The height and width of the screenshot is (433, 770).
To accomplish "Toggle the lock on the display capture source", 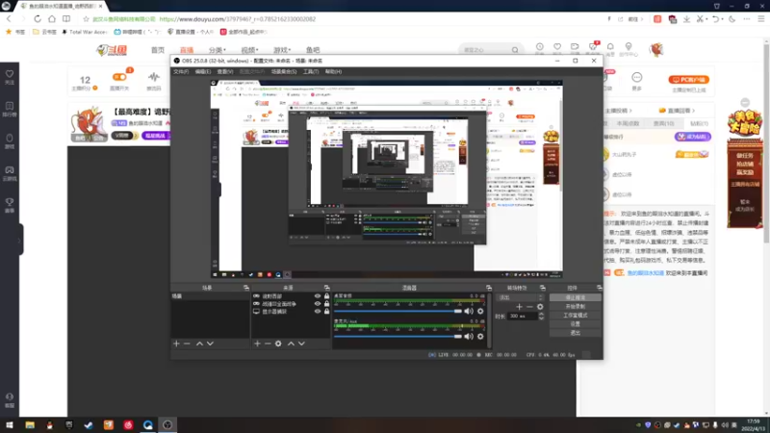I will click(x=326, y=311).
